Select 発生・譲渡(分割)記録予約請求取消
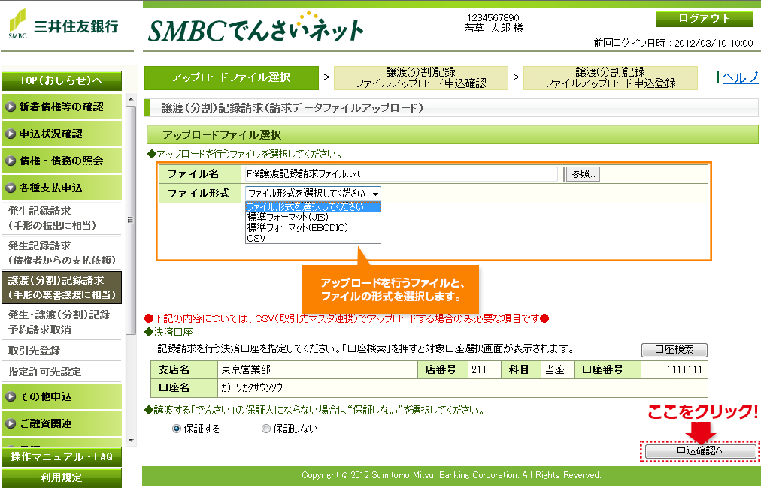This screenshot has height=488, width=761. 62,322
